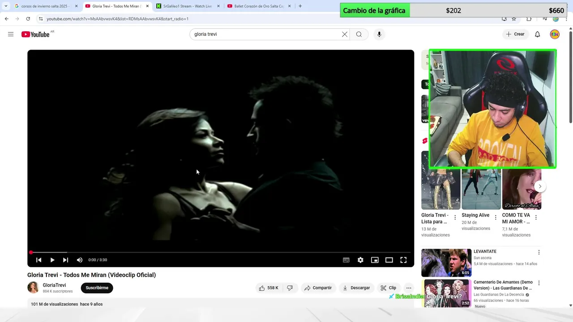Share the video with Compartir
This screenshot has width=573, height=322.
click(x=318, y=288)
